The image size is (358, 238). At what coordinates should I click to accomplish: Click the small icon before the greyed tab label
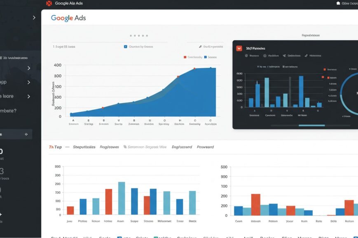coord(125,147)
